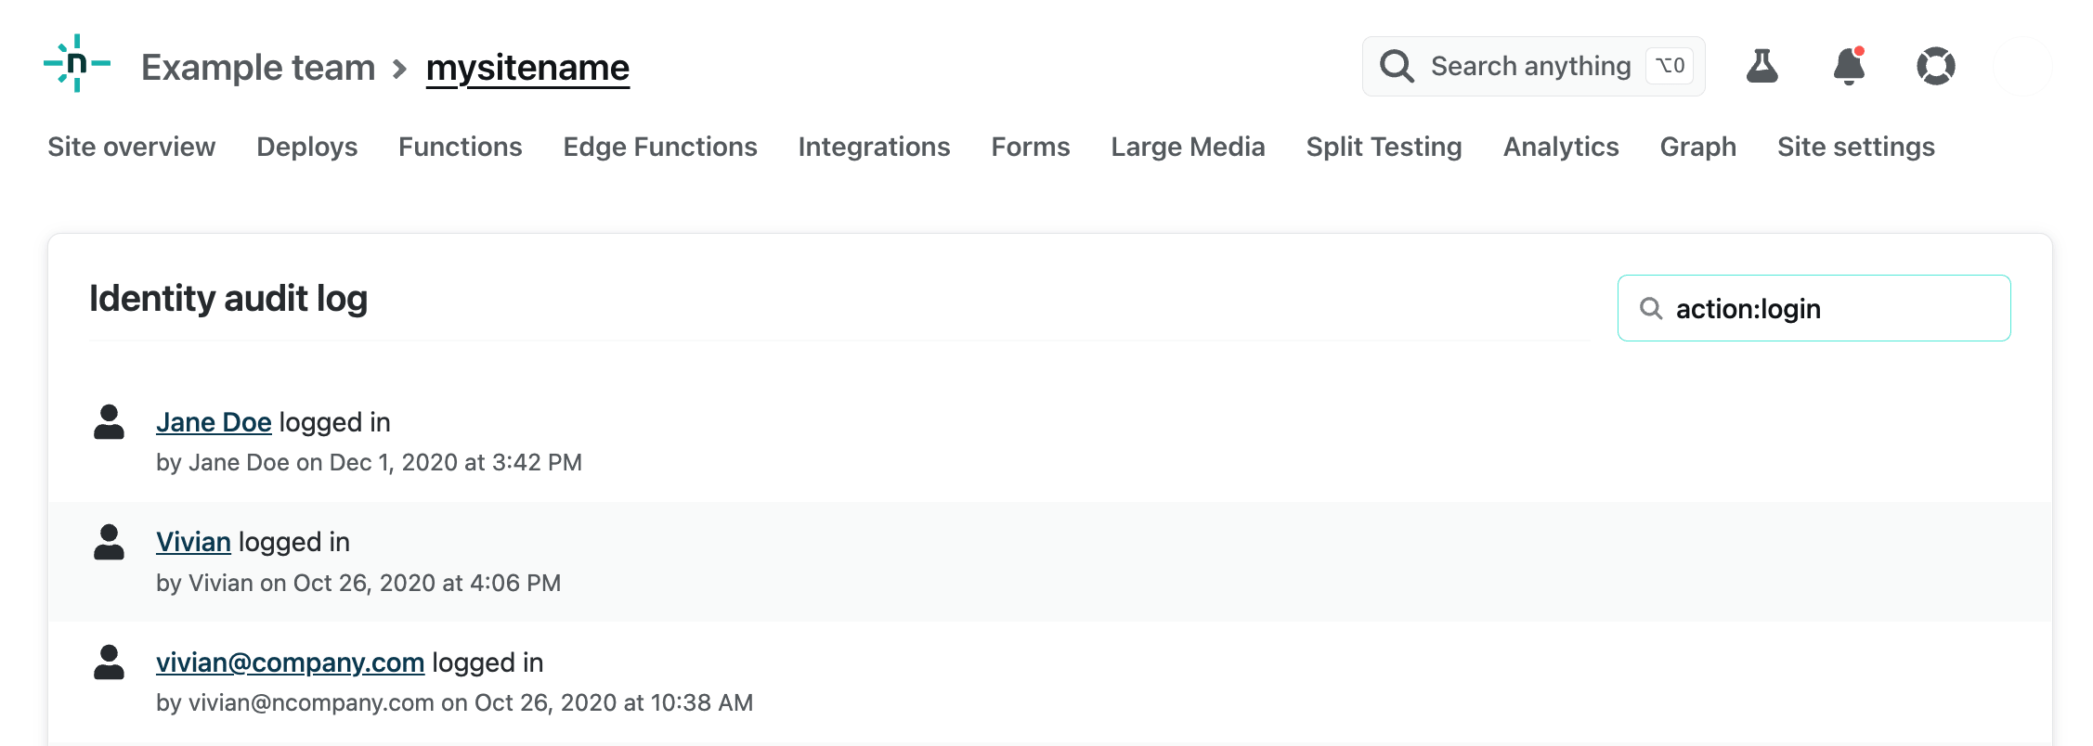Open the Deploys tab
This screenshot has height=746, width=2093.
[306, 147]
